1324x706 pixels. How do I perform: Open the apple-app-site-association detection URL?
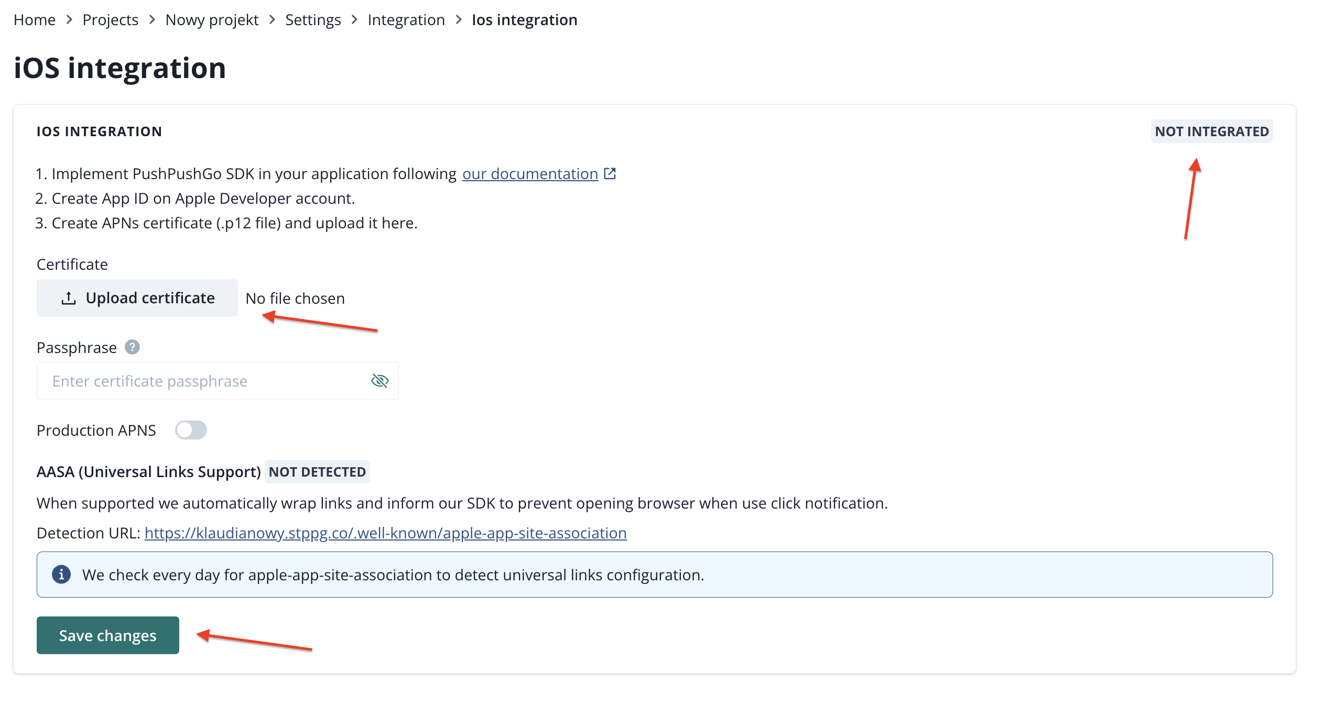385,533
